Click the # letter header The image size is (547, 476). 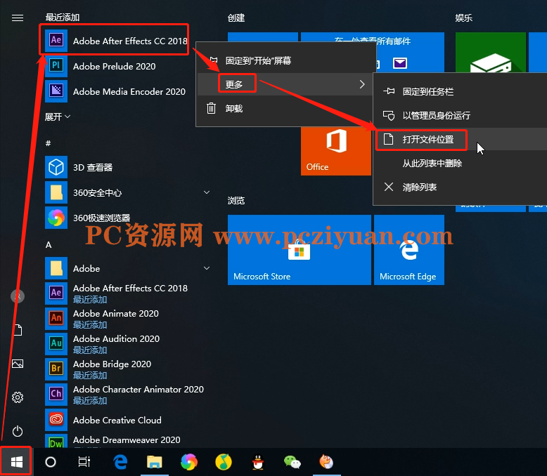point(48,143)
